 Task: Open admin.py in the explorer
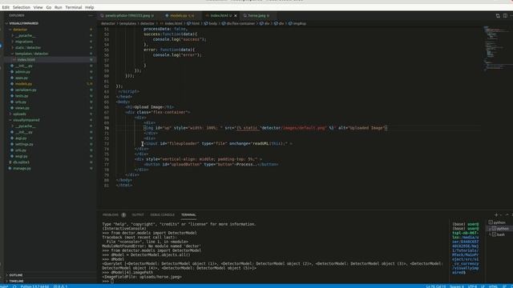pos(22,72)
